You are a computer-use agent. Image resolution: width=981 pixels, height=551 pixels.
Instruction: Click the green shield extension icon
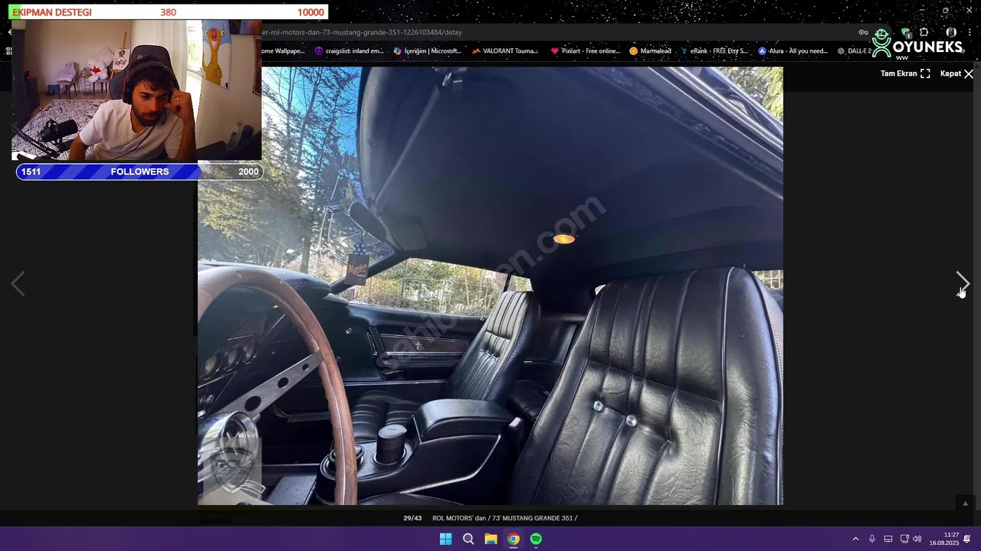click(906, 33)
